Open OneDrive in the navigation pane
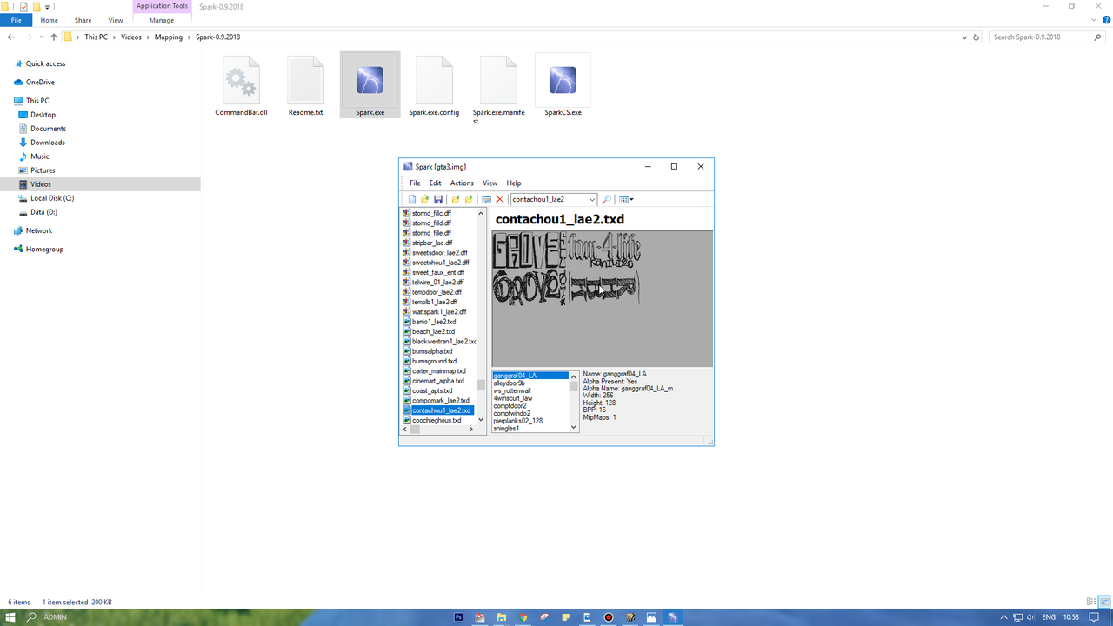This screenshot has height=626, width=1113. (x=40, y=83)
